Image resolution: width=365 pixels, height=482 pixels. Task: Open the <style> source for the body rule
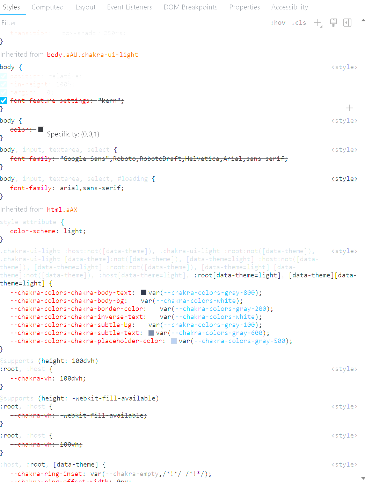tap(344, 67)
